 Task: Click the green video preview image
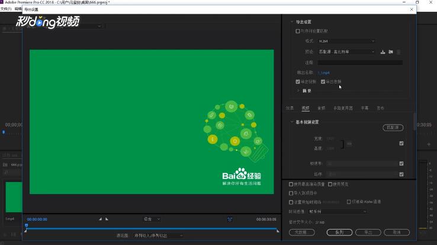tap(152, 122)
